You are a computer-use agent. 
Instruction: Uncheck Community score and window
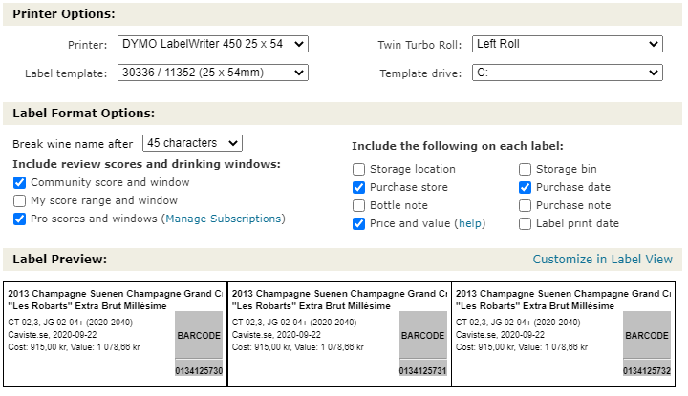19,182
